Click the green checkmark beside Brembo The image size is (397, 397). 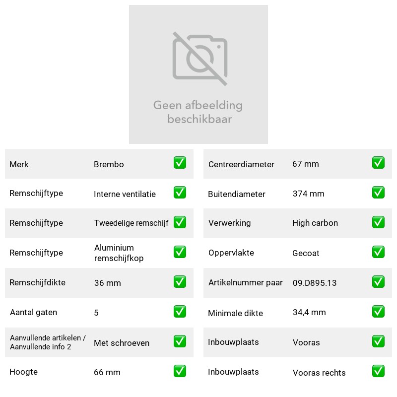[x=180, y=163]
